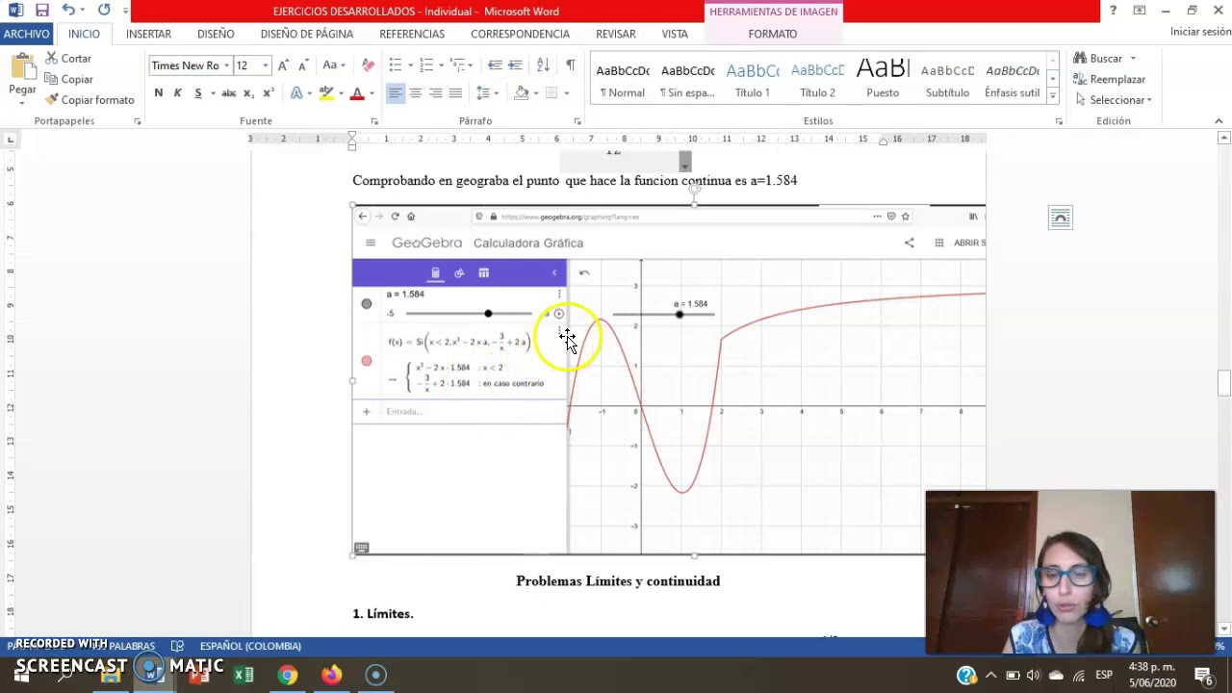Viewport: 1232px width, 693px height.
Task: Sort text with the A-Z icon
Action: pos(543,65)
